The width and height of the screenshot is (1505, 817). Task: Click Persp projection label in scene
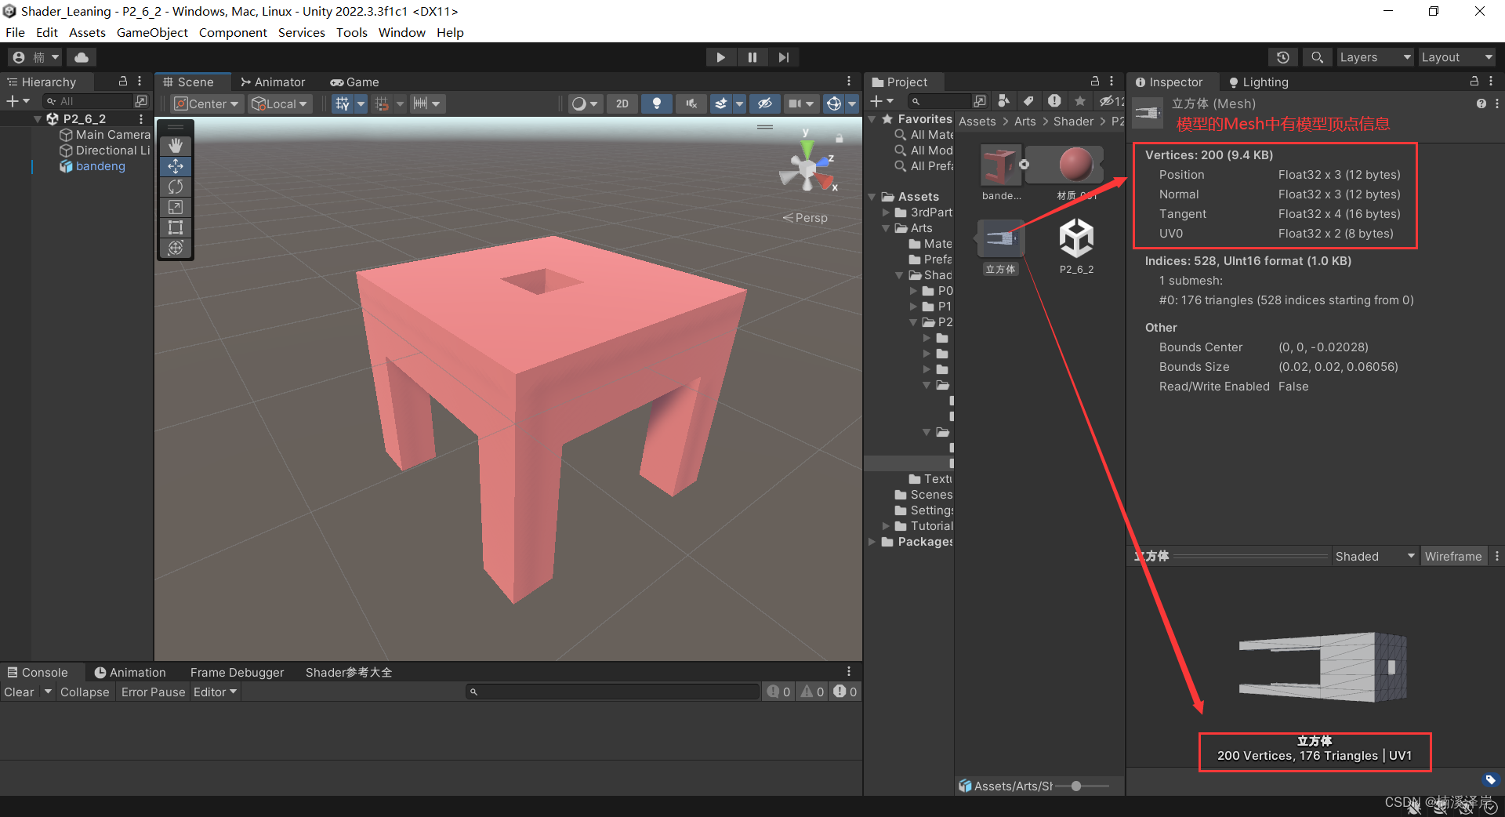tap(805, 217)
